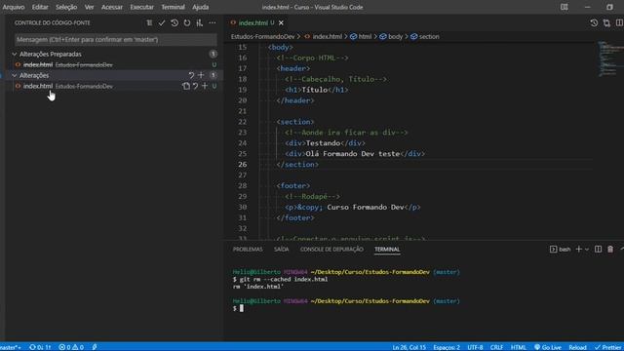Open errors and warnings counter in status bar

71,347
